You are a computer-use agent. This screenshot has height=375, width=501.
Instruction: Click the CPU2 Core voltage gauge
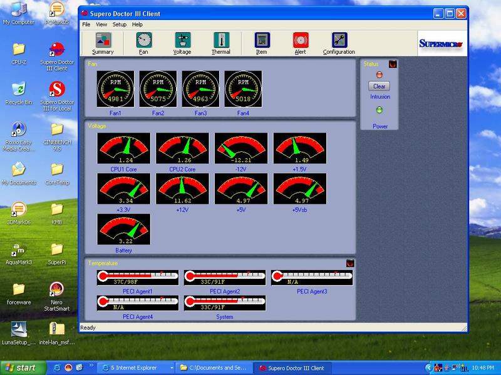[182, 148]
